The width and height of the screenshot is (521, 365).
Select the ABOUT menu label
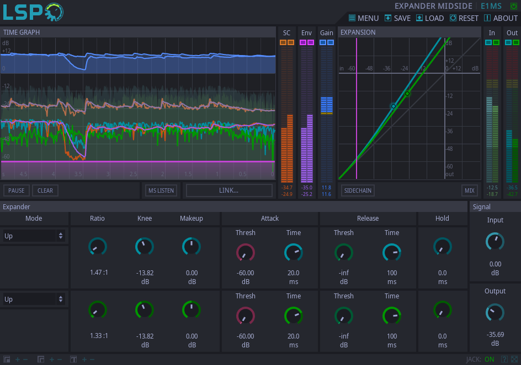(x=506, y=18)
